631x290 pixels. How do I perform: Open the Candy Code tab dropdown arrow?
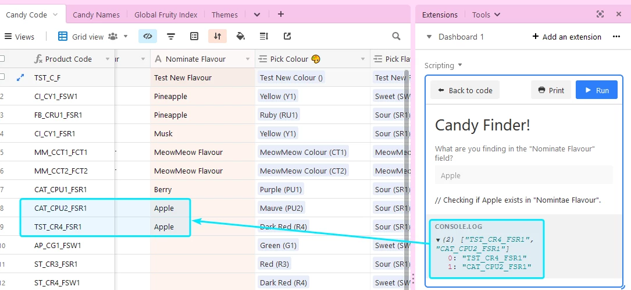(x=55, y=15)
